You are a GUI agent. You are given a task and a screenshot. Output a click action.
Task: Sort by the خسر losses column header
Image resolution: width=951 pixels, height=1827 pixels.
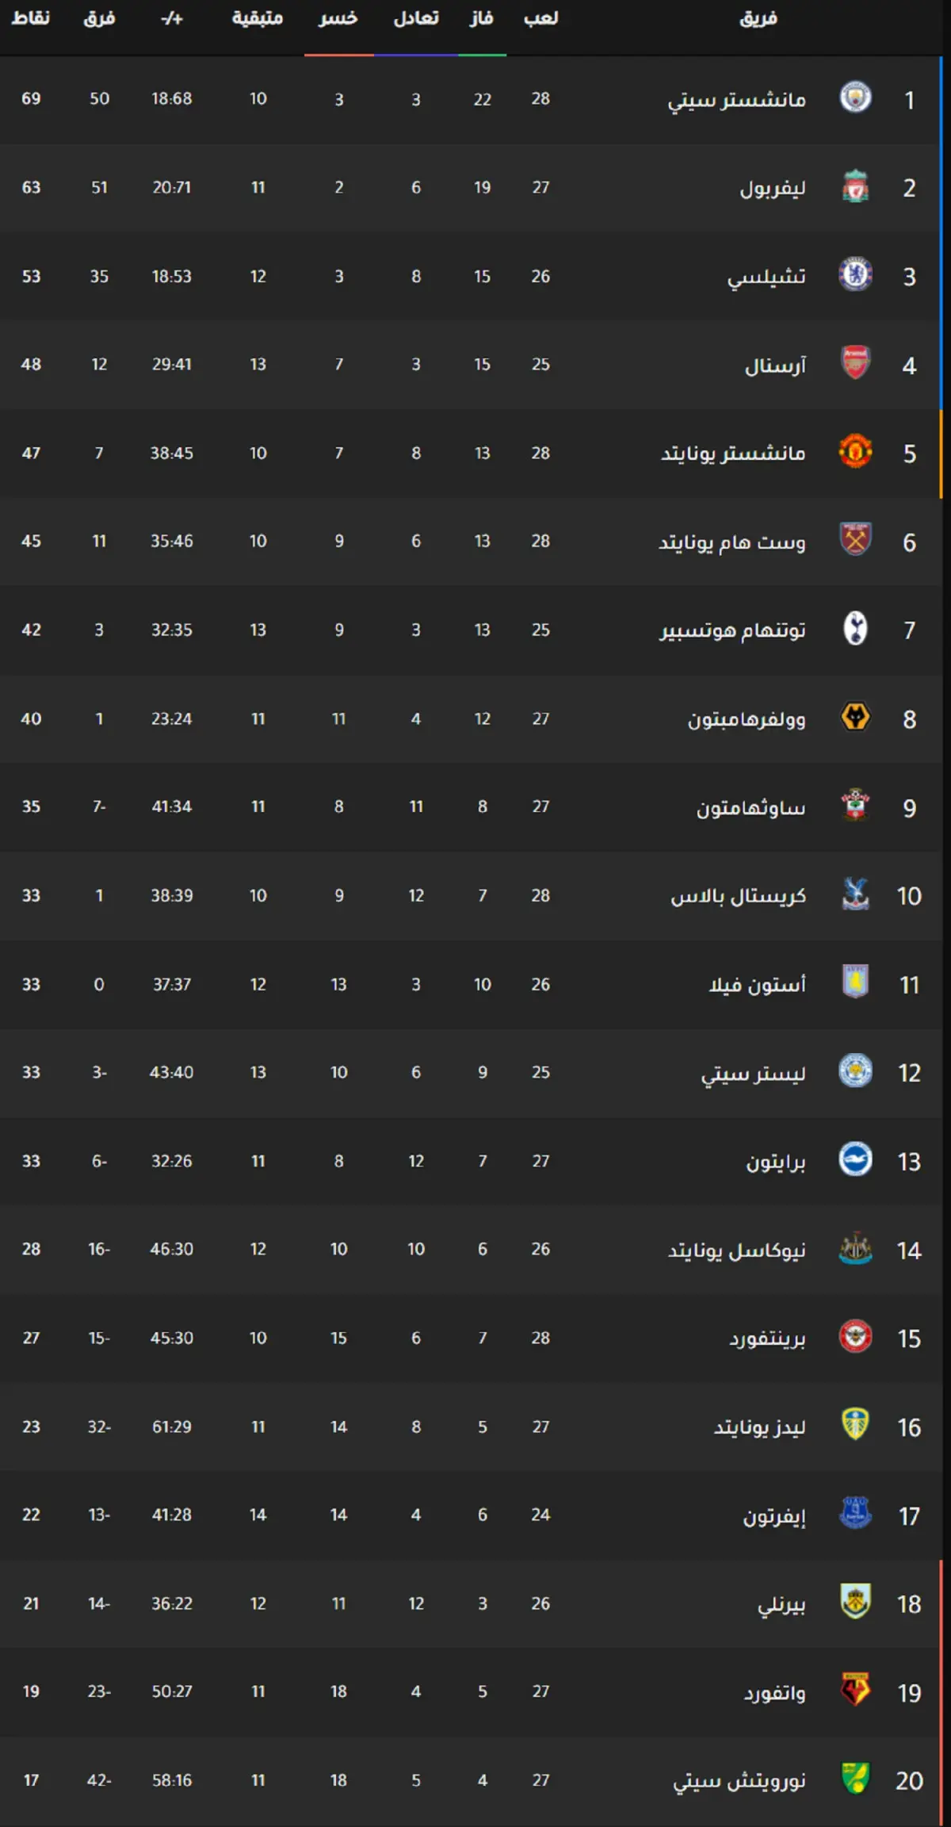click(x=338, y=18)
